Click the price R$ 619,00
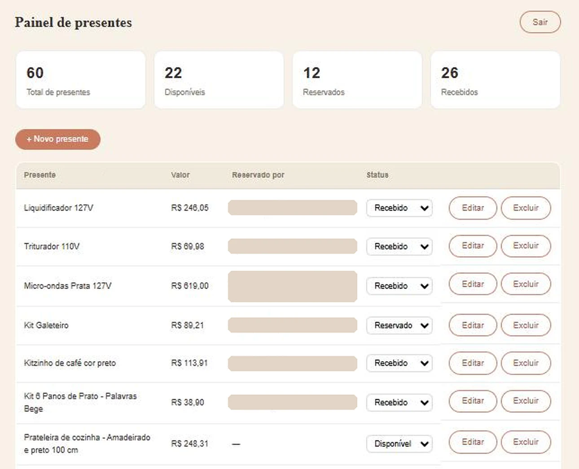 pos(190,286)
